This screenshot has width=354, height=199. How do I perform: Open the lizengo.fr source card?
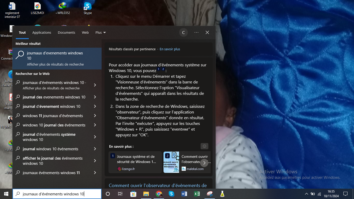(x=135, y=162)
